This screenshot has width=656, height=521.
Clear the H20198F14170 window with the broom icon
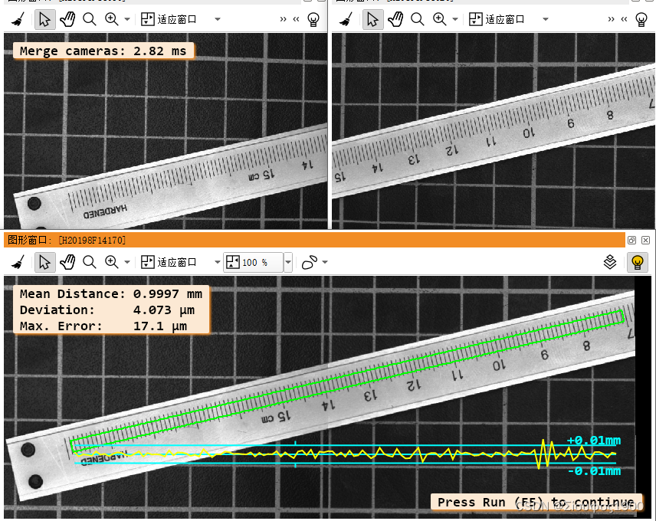(18, 263)
